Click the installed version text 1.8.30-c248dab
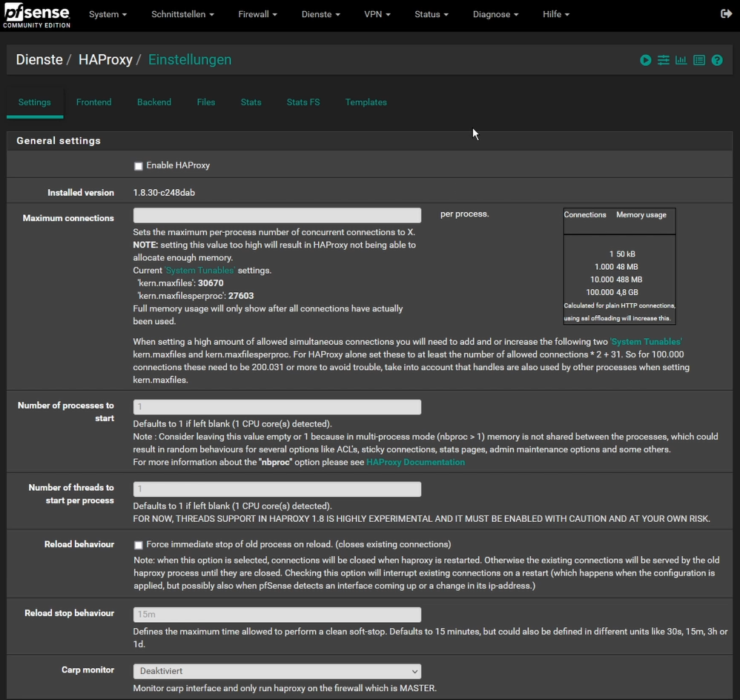 [x=164, y=193]
